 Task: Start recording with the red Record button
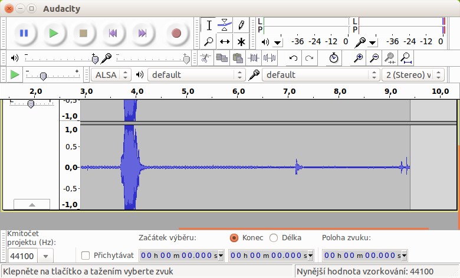pyautogui.click(x=176, y=33)
